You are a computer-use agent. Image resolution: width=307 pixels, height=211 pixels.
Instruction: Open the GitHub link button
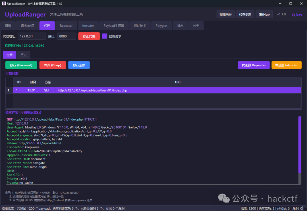pos(264,14)
